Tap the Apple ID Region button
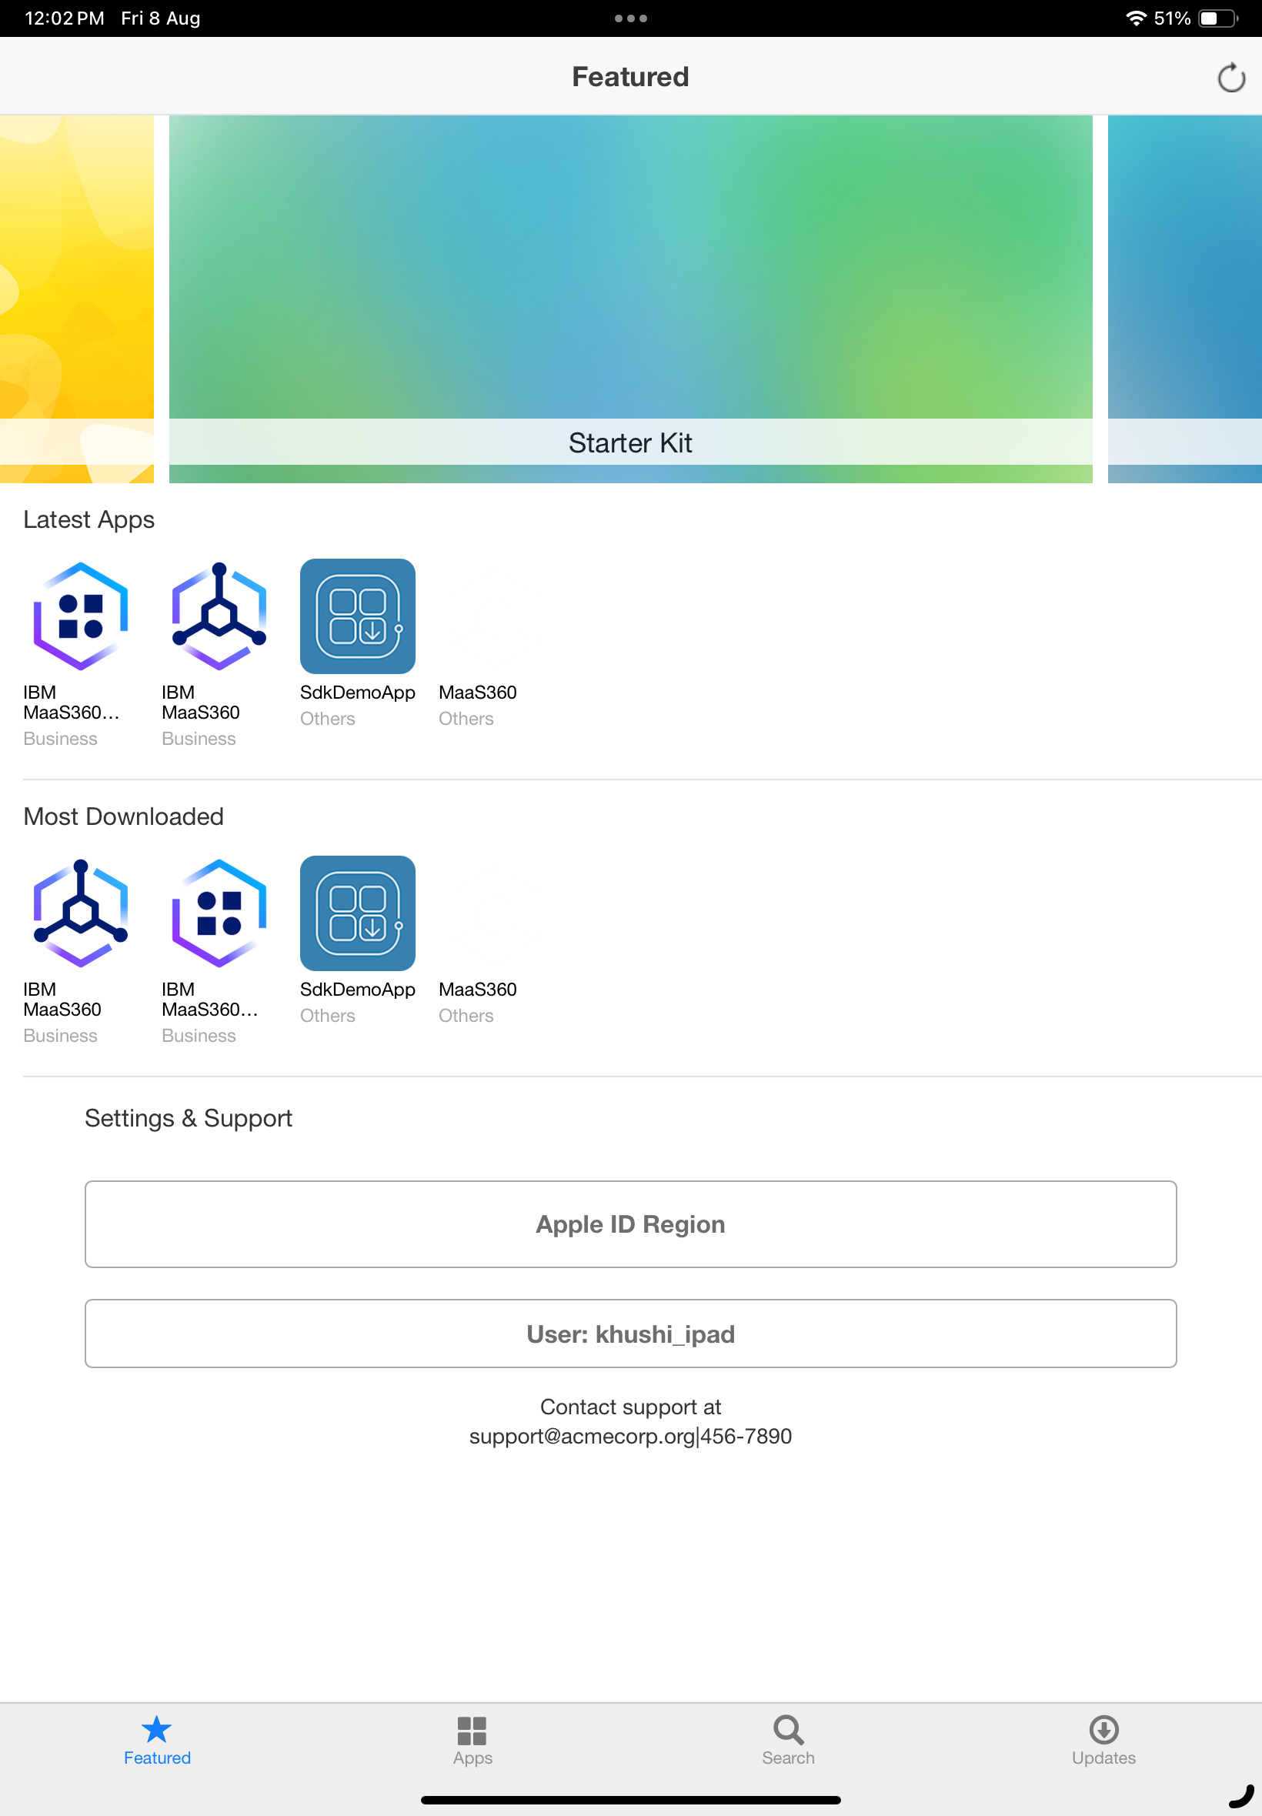The height and width of the screenshot is (1816, 1262). tap(630, 1223)
